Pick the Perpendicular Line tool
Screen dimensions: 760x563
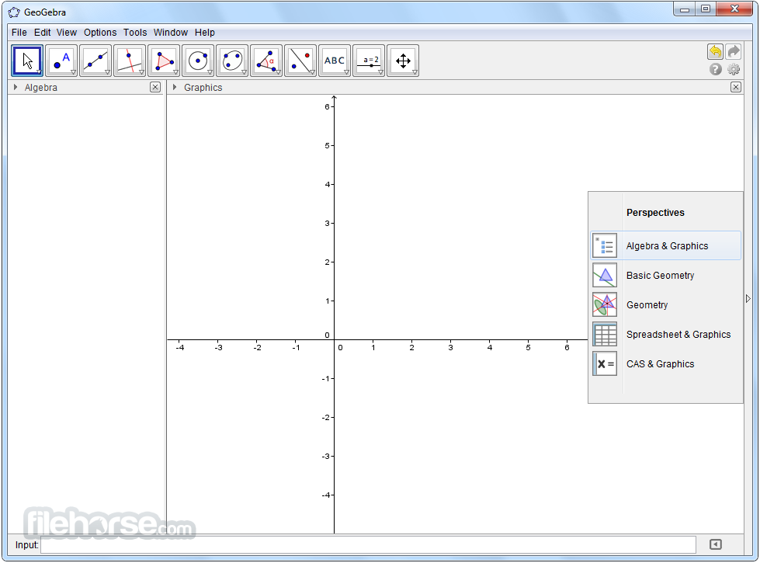pos(130,61)
